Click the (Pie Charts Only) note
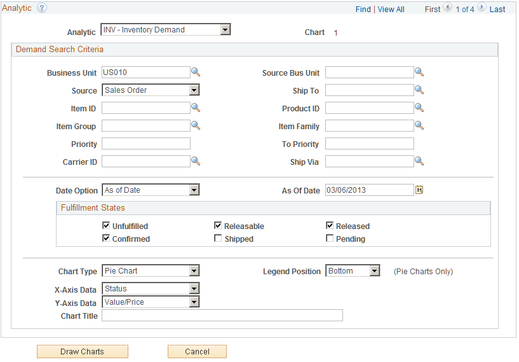This screenshot has width=519, height=362. [423, 272]
